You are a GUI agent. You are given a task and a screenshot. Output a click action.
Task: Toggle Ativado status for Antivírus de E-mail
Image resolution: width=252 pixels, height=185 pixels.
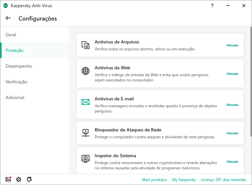click(232, 105)
